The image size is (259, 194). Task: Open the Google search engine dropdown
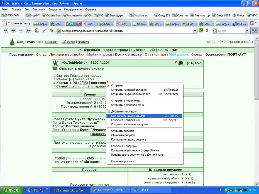tap(247, 31)
